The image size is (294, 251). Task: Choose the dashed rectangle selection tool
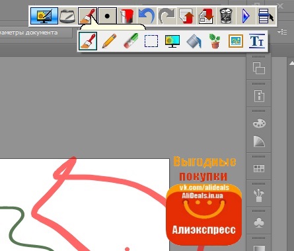151,41
